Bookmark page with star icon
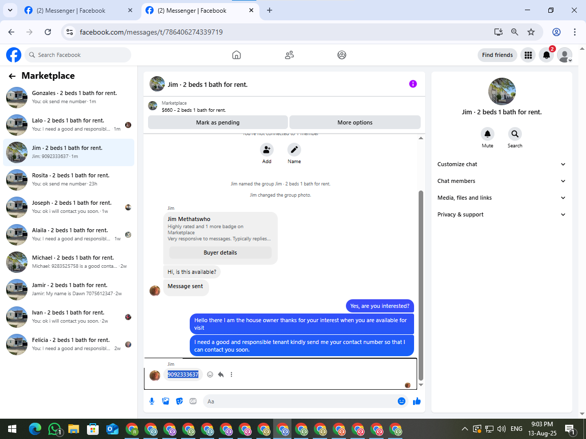The image size is (586, 439). pyautogui.click(x=531, y=32)
